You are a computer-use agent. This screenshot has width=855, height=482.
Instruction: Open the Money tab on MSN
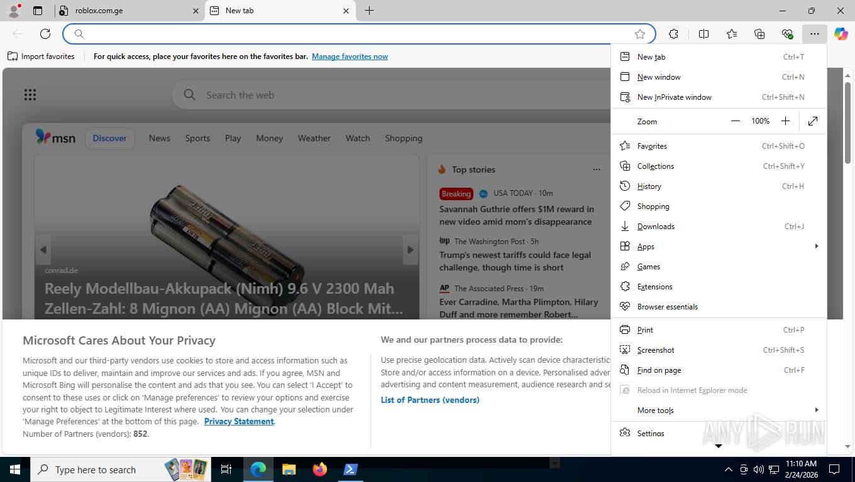(270, 138)
